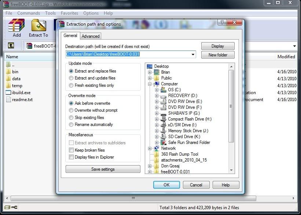Click the up-one-level arrow icon in WinRAR

11,46
